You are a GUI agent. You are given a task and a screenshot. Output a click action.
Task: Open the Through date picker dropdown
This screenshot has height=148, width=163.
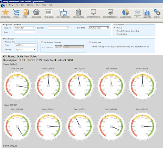click(35, 50)
